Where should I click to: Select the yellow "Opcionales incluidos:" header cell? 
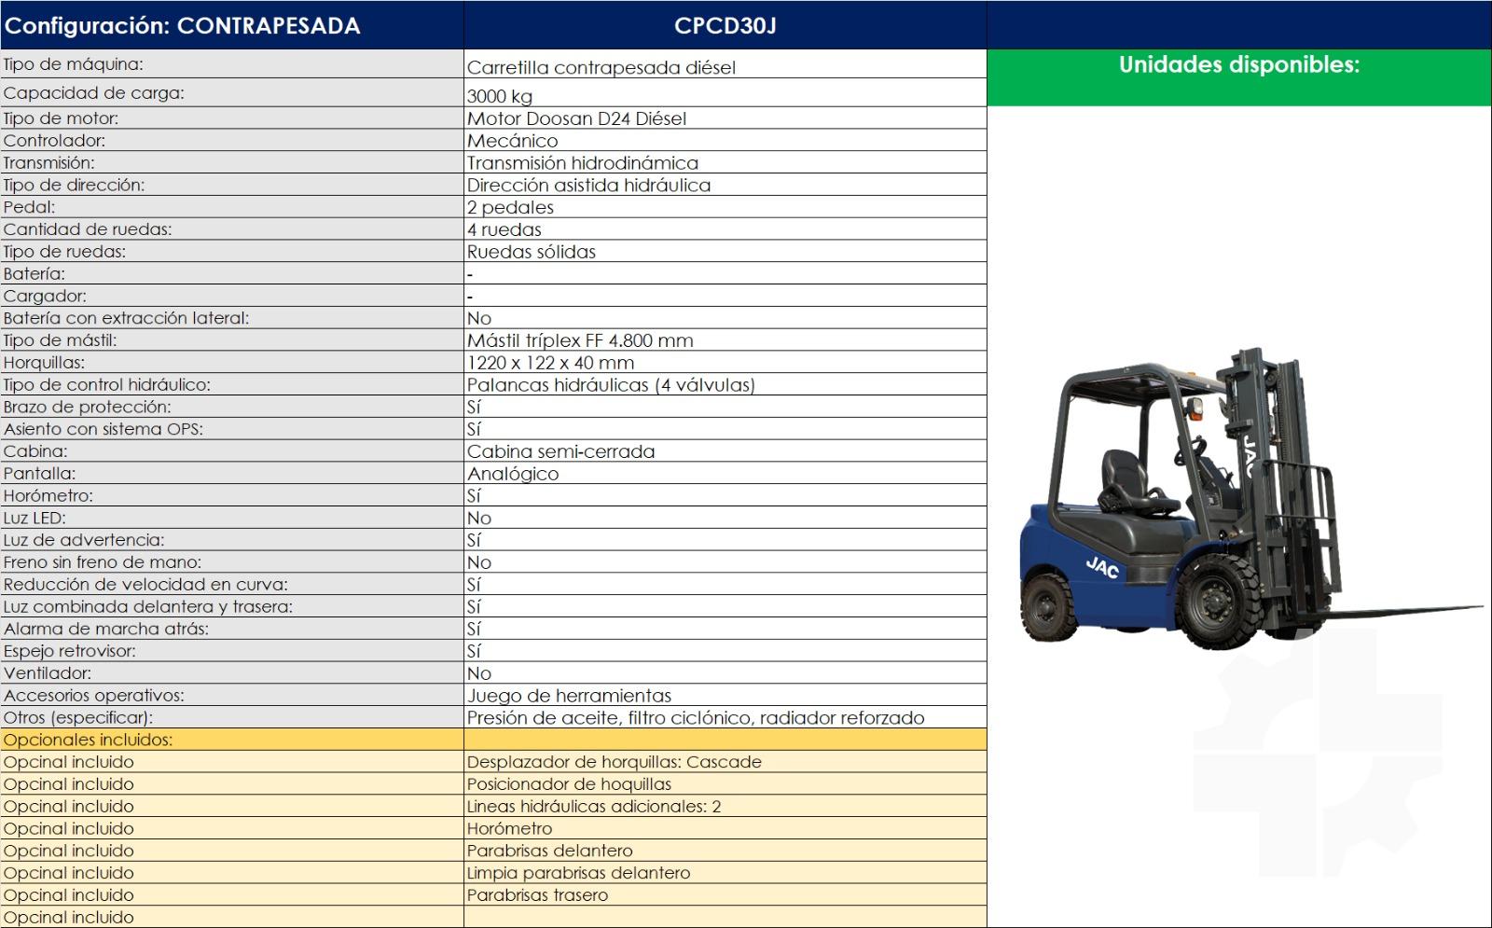[x=89, y=740]
